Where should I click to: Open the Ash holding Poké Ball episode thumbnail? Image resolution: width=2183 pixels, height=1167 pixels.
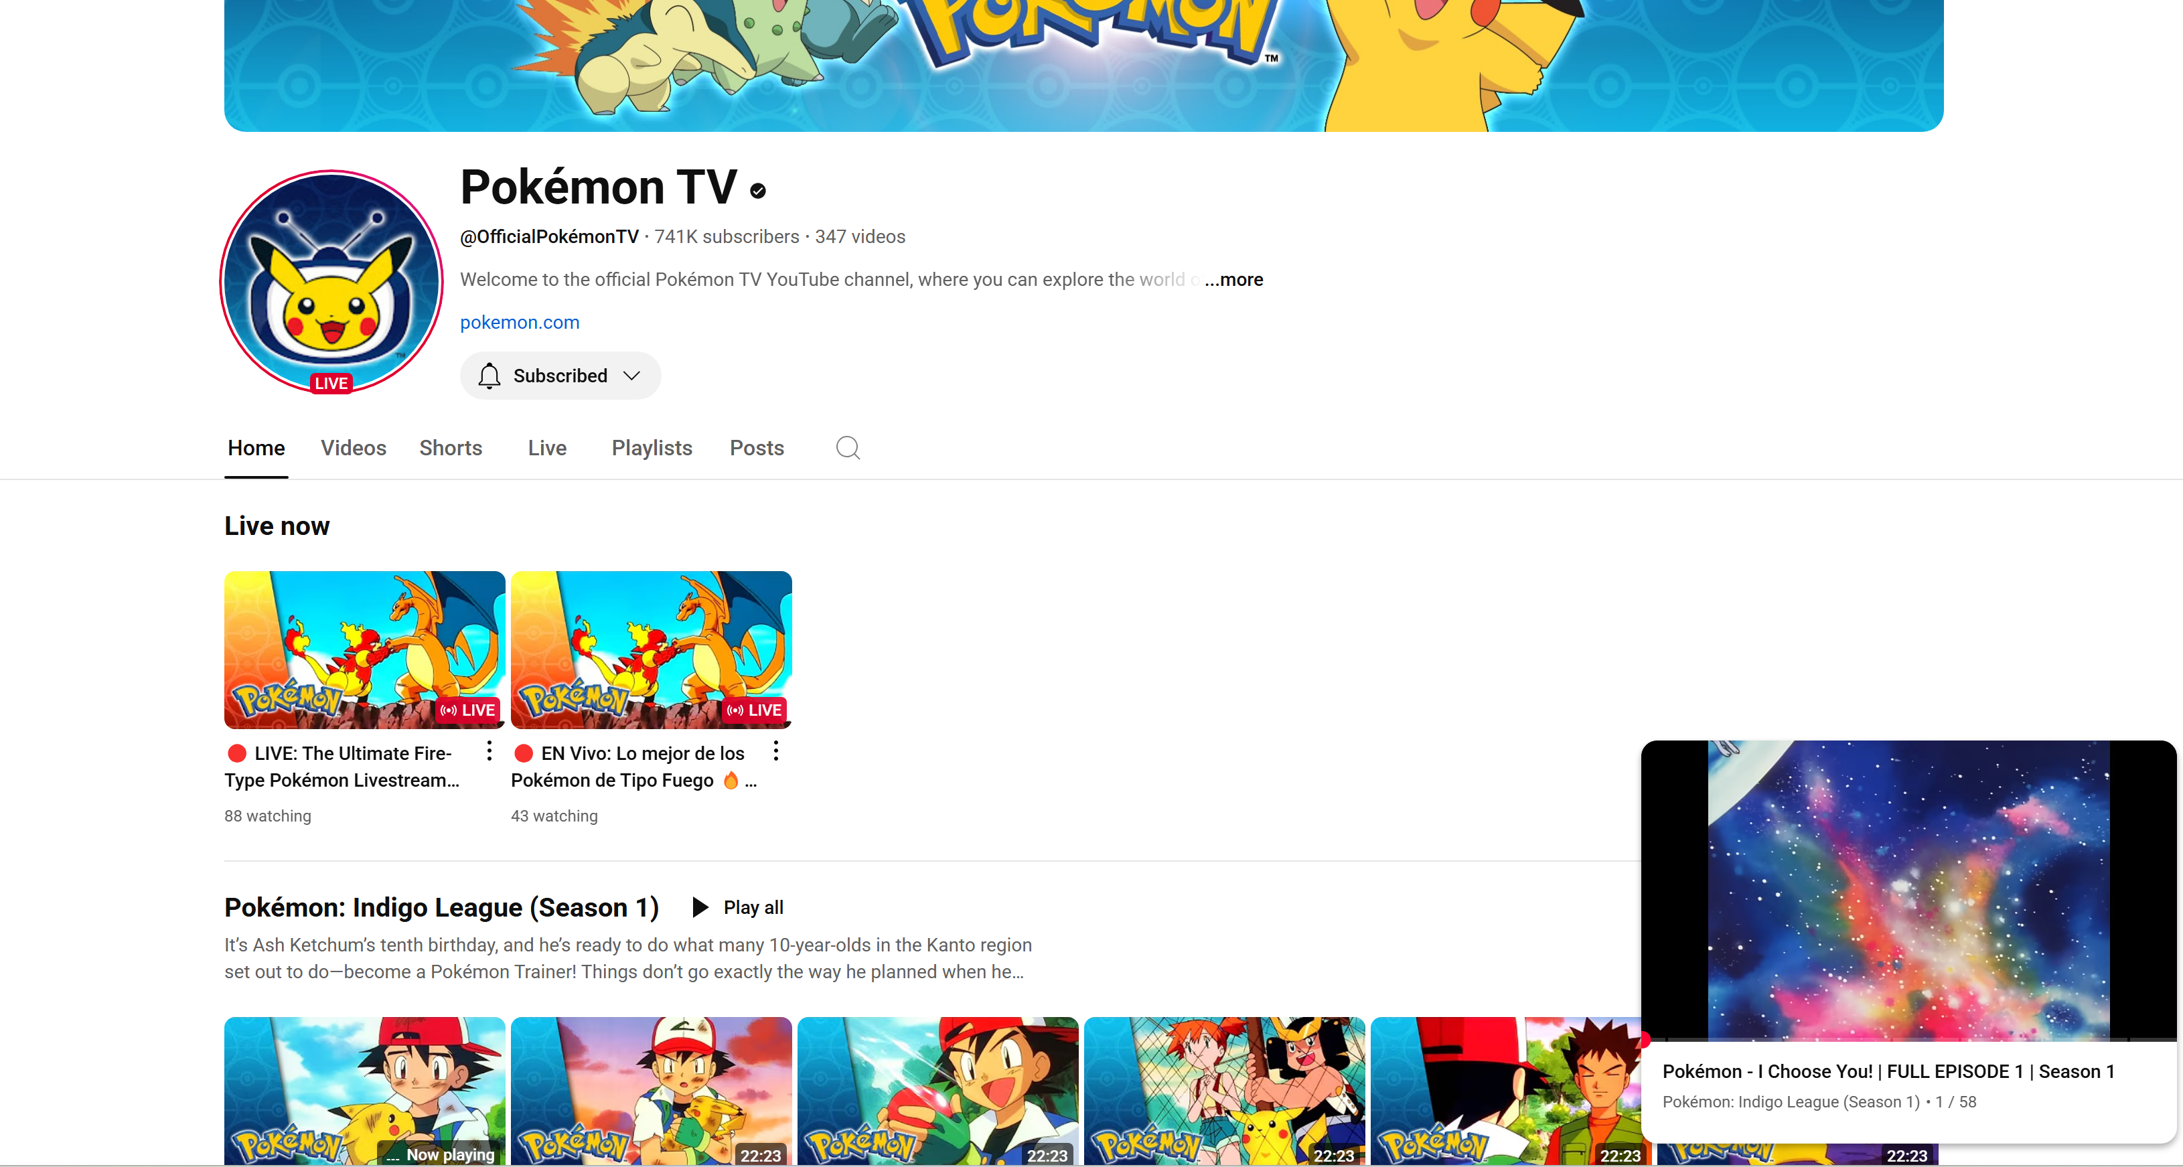pyautogui.click(x=937, y=1091)
